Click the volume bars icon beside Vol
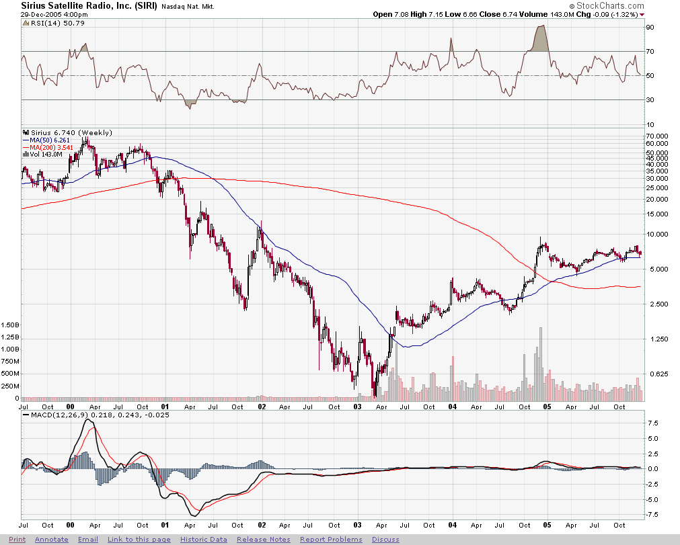680x545 pixels. pyautogui.click(x=26, y=154)
